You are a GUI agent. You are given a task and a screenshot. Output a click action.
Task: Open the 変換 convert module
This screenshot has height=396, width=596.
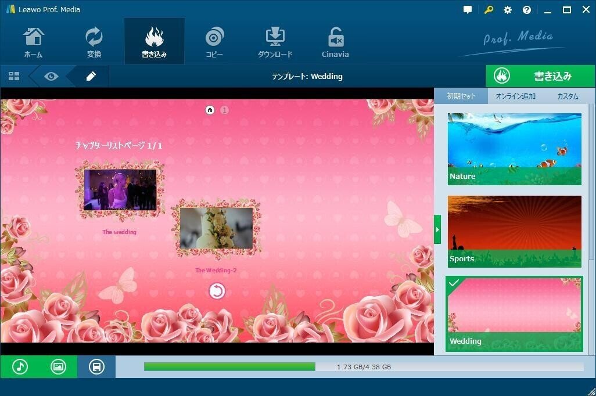(x=94, y=42)
